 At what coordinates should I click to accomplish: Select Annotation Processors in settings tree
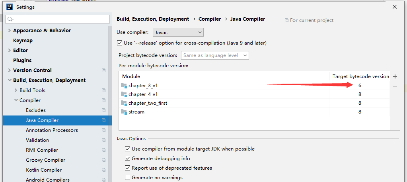(x=52, y=130)
